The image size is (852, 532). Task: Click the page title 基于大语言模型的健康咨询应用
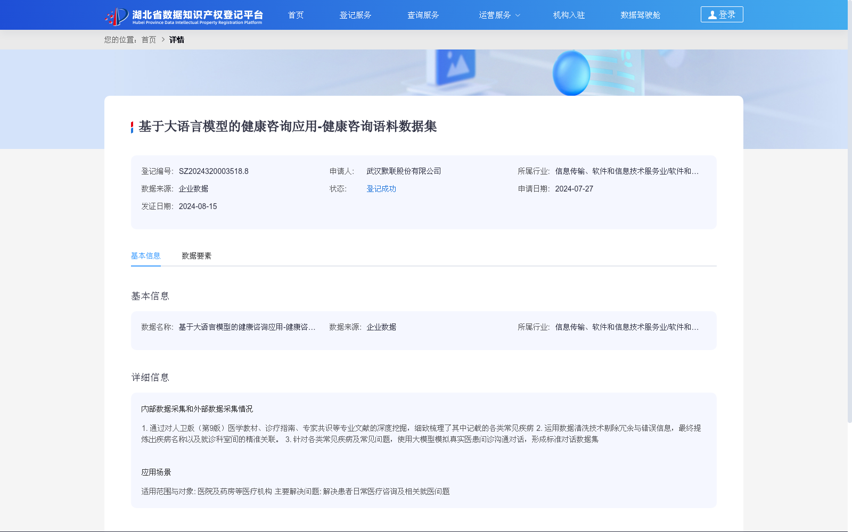pyautogui.click(x=288, y=127)
